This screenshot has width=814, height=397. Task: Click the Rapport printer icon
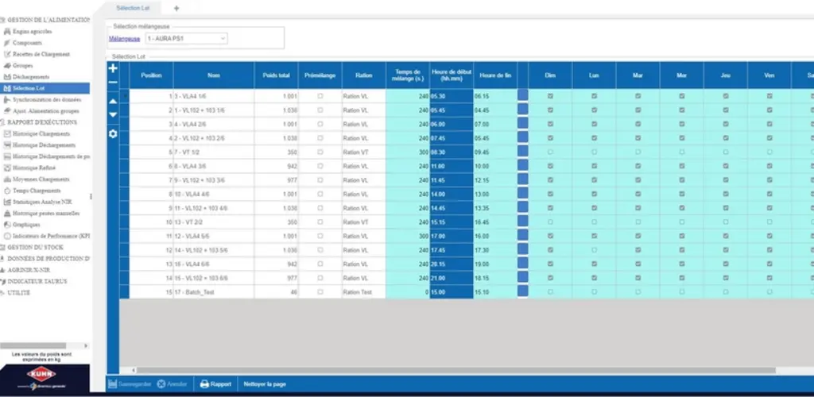point(204,384)
